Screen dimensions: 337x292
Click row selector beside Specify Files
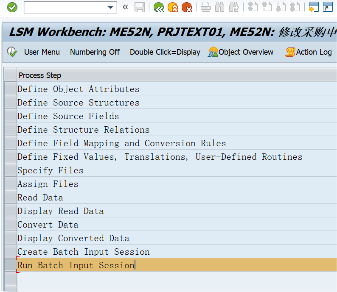point(11,170)
